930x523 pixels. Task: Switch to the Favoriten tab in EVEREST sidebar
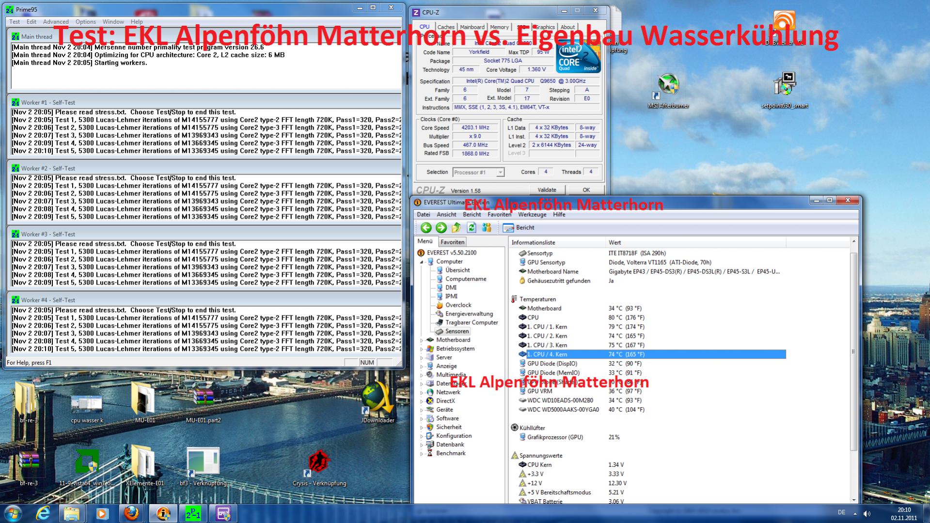point(452,242)
